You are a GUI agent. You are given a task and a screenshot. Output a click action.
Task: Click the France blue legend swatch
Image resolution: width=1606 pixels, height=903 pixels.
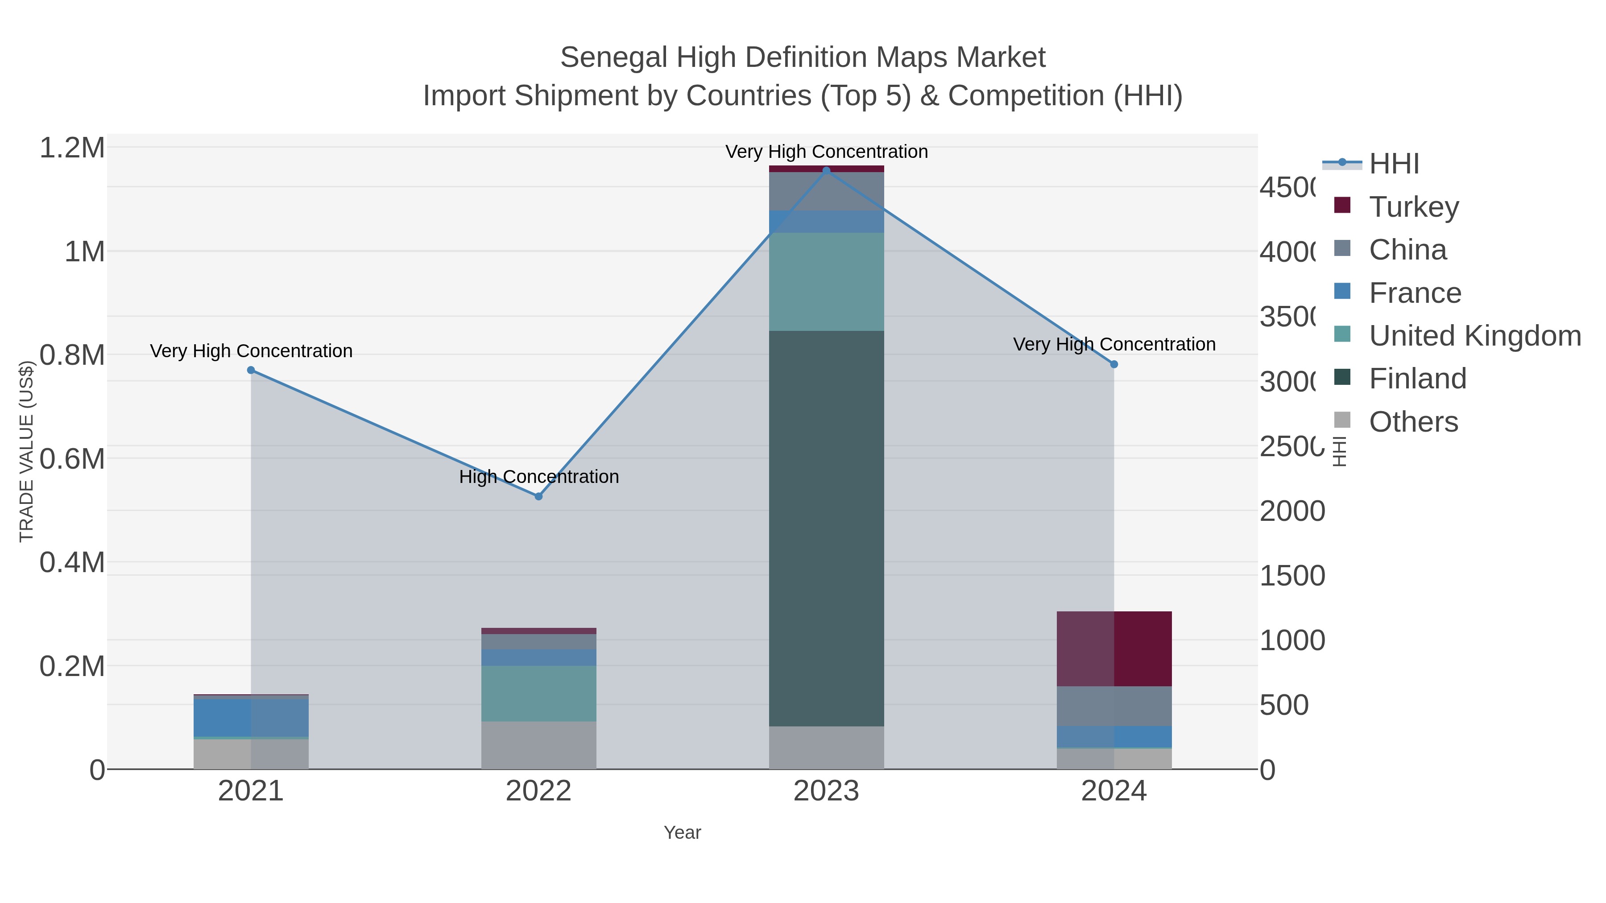coord(1342,291)
